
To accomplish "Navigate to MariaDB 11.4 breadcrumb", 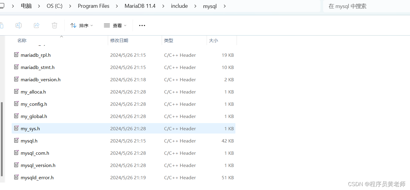I will [x=140, y=6].
